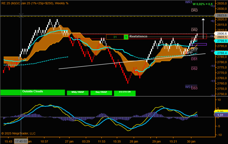228x144 pixels.
Task: Click the 2780,0 price axis label
Action: (222, 62)
